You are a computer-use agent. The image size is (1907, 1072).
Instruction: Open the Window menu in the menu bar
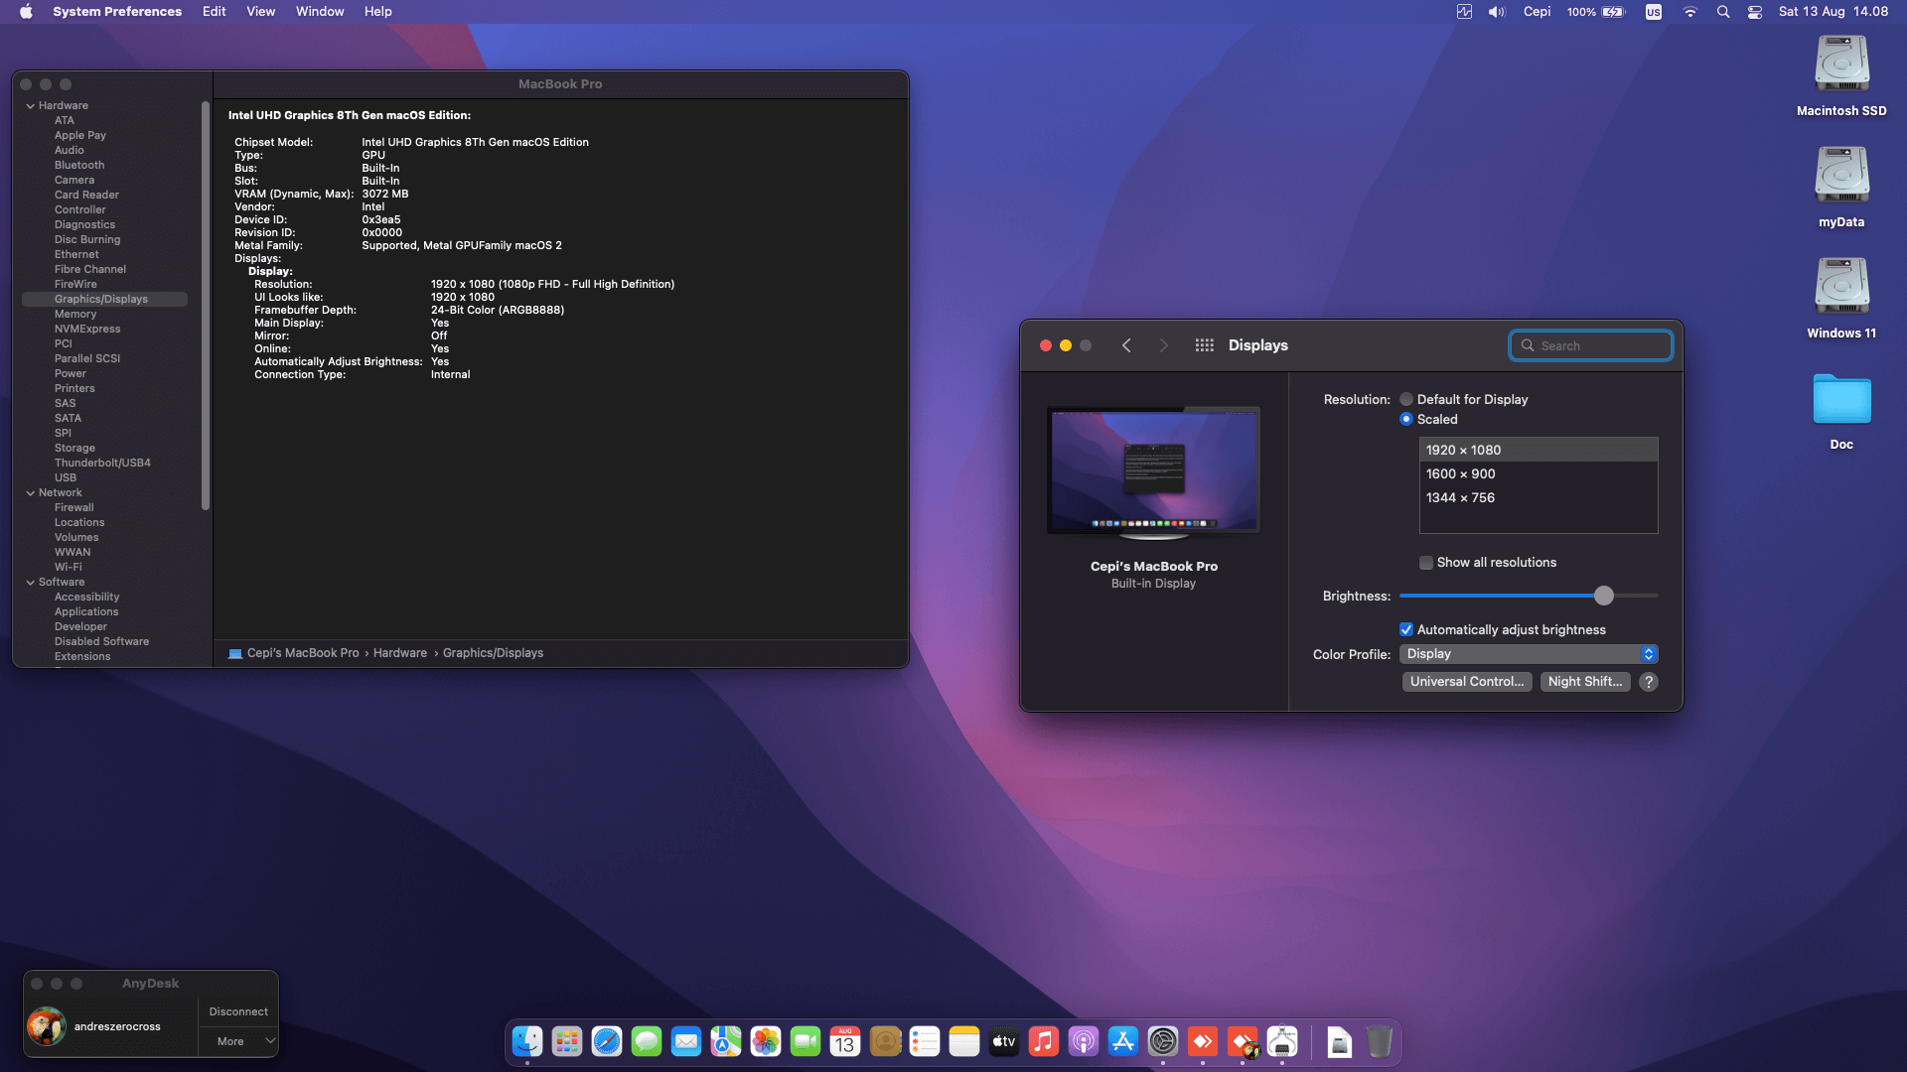(319, 11)
